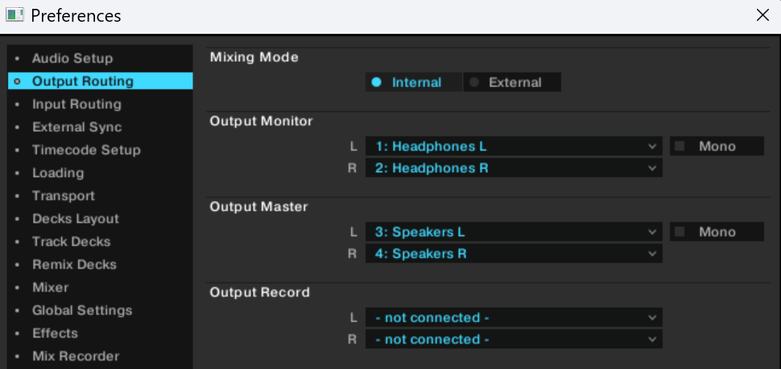Open Mix Recorder preferences
The height and width of the screenshot is (369, 781).
pos(75,356)
